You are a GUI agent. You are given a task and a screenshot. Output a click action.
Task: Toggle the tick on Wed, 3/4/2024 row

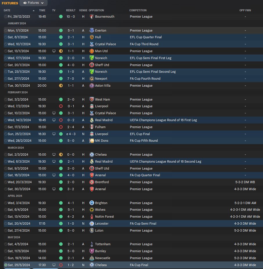6,203
